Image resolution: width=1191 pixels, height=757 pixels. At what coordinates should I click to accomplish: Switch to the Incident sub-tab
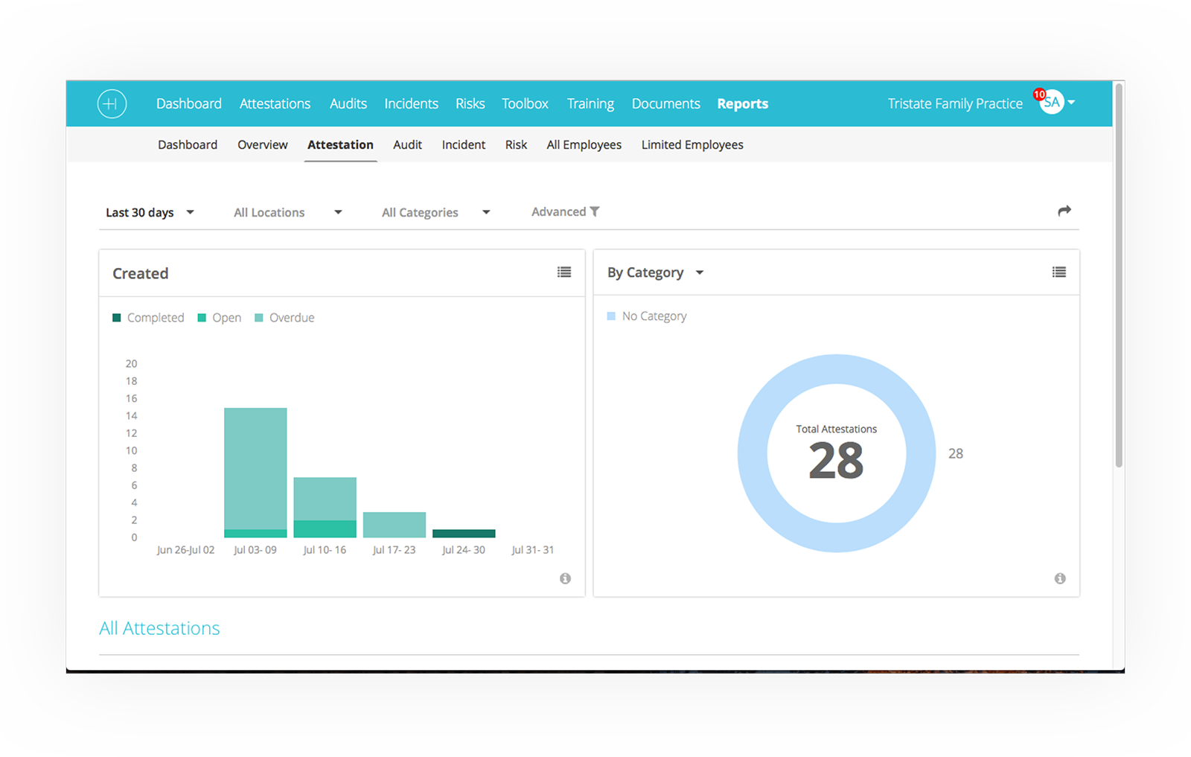(x=463, y=144)
